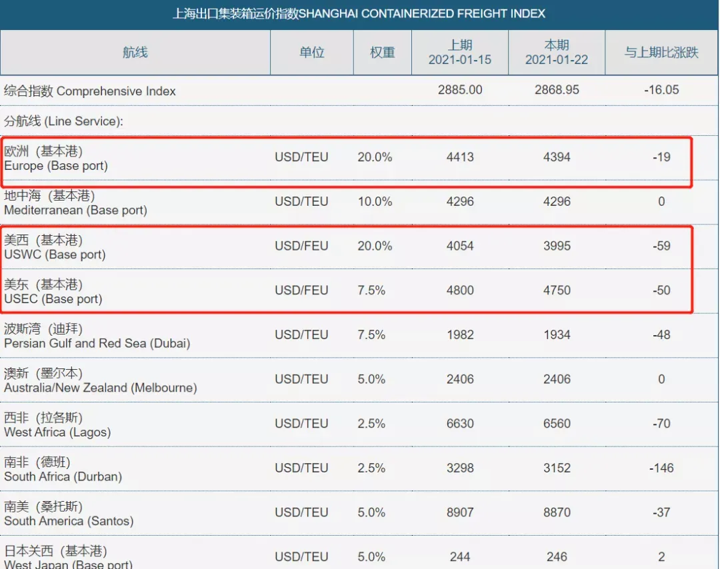
Task: Click the Shanghai Containerized Freight Index title
Action: tap(359, 14)
